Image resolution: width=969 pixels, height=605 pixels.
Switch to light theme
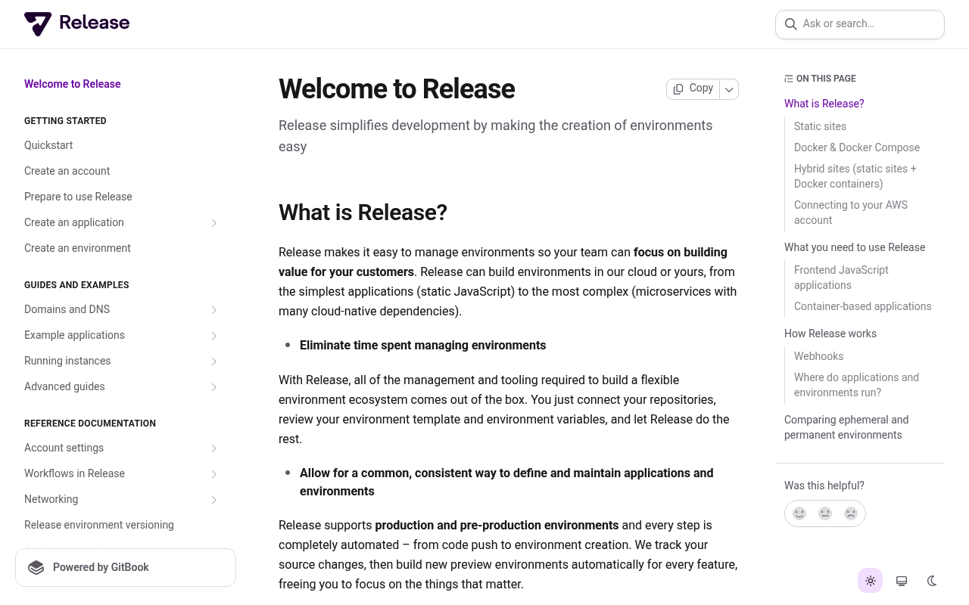tap(871, 581)
